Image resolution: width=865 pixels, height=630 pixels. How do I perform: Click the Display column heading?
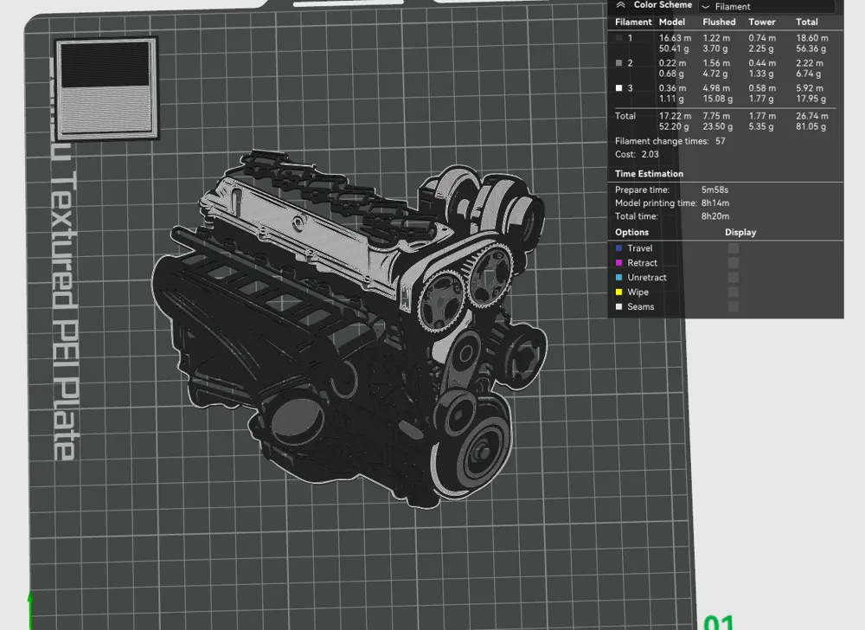tap(740, 232)
